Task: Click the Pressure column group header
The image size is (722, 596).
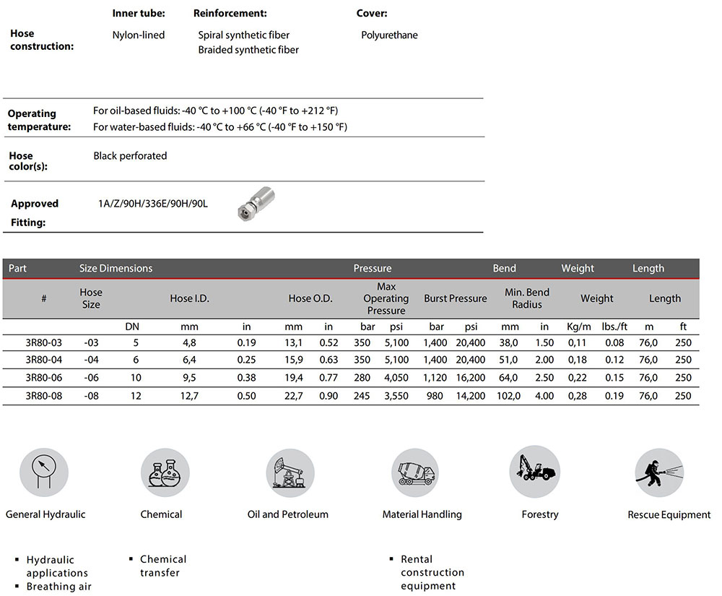Action: 372,268
